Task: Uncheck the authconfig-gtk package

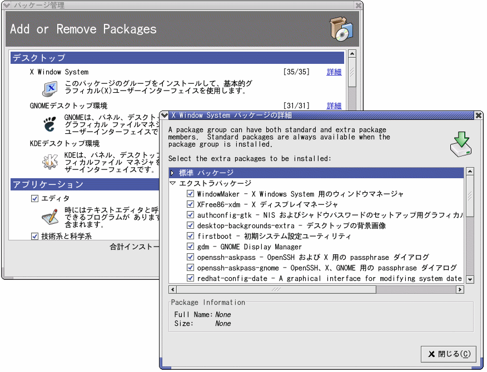Action: [x=190, y=215]
